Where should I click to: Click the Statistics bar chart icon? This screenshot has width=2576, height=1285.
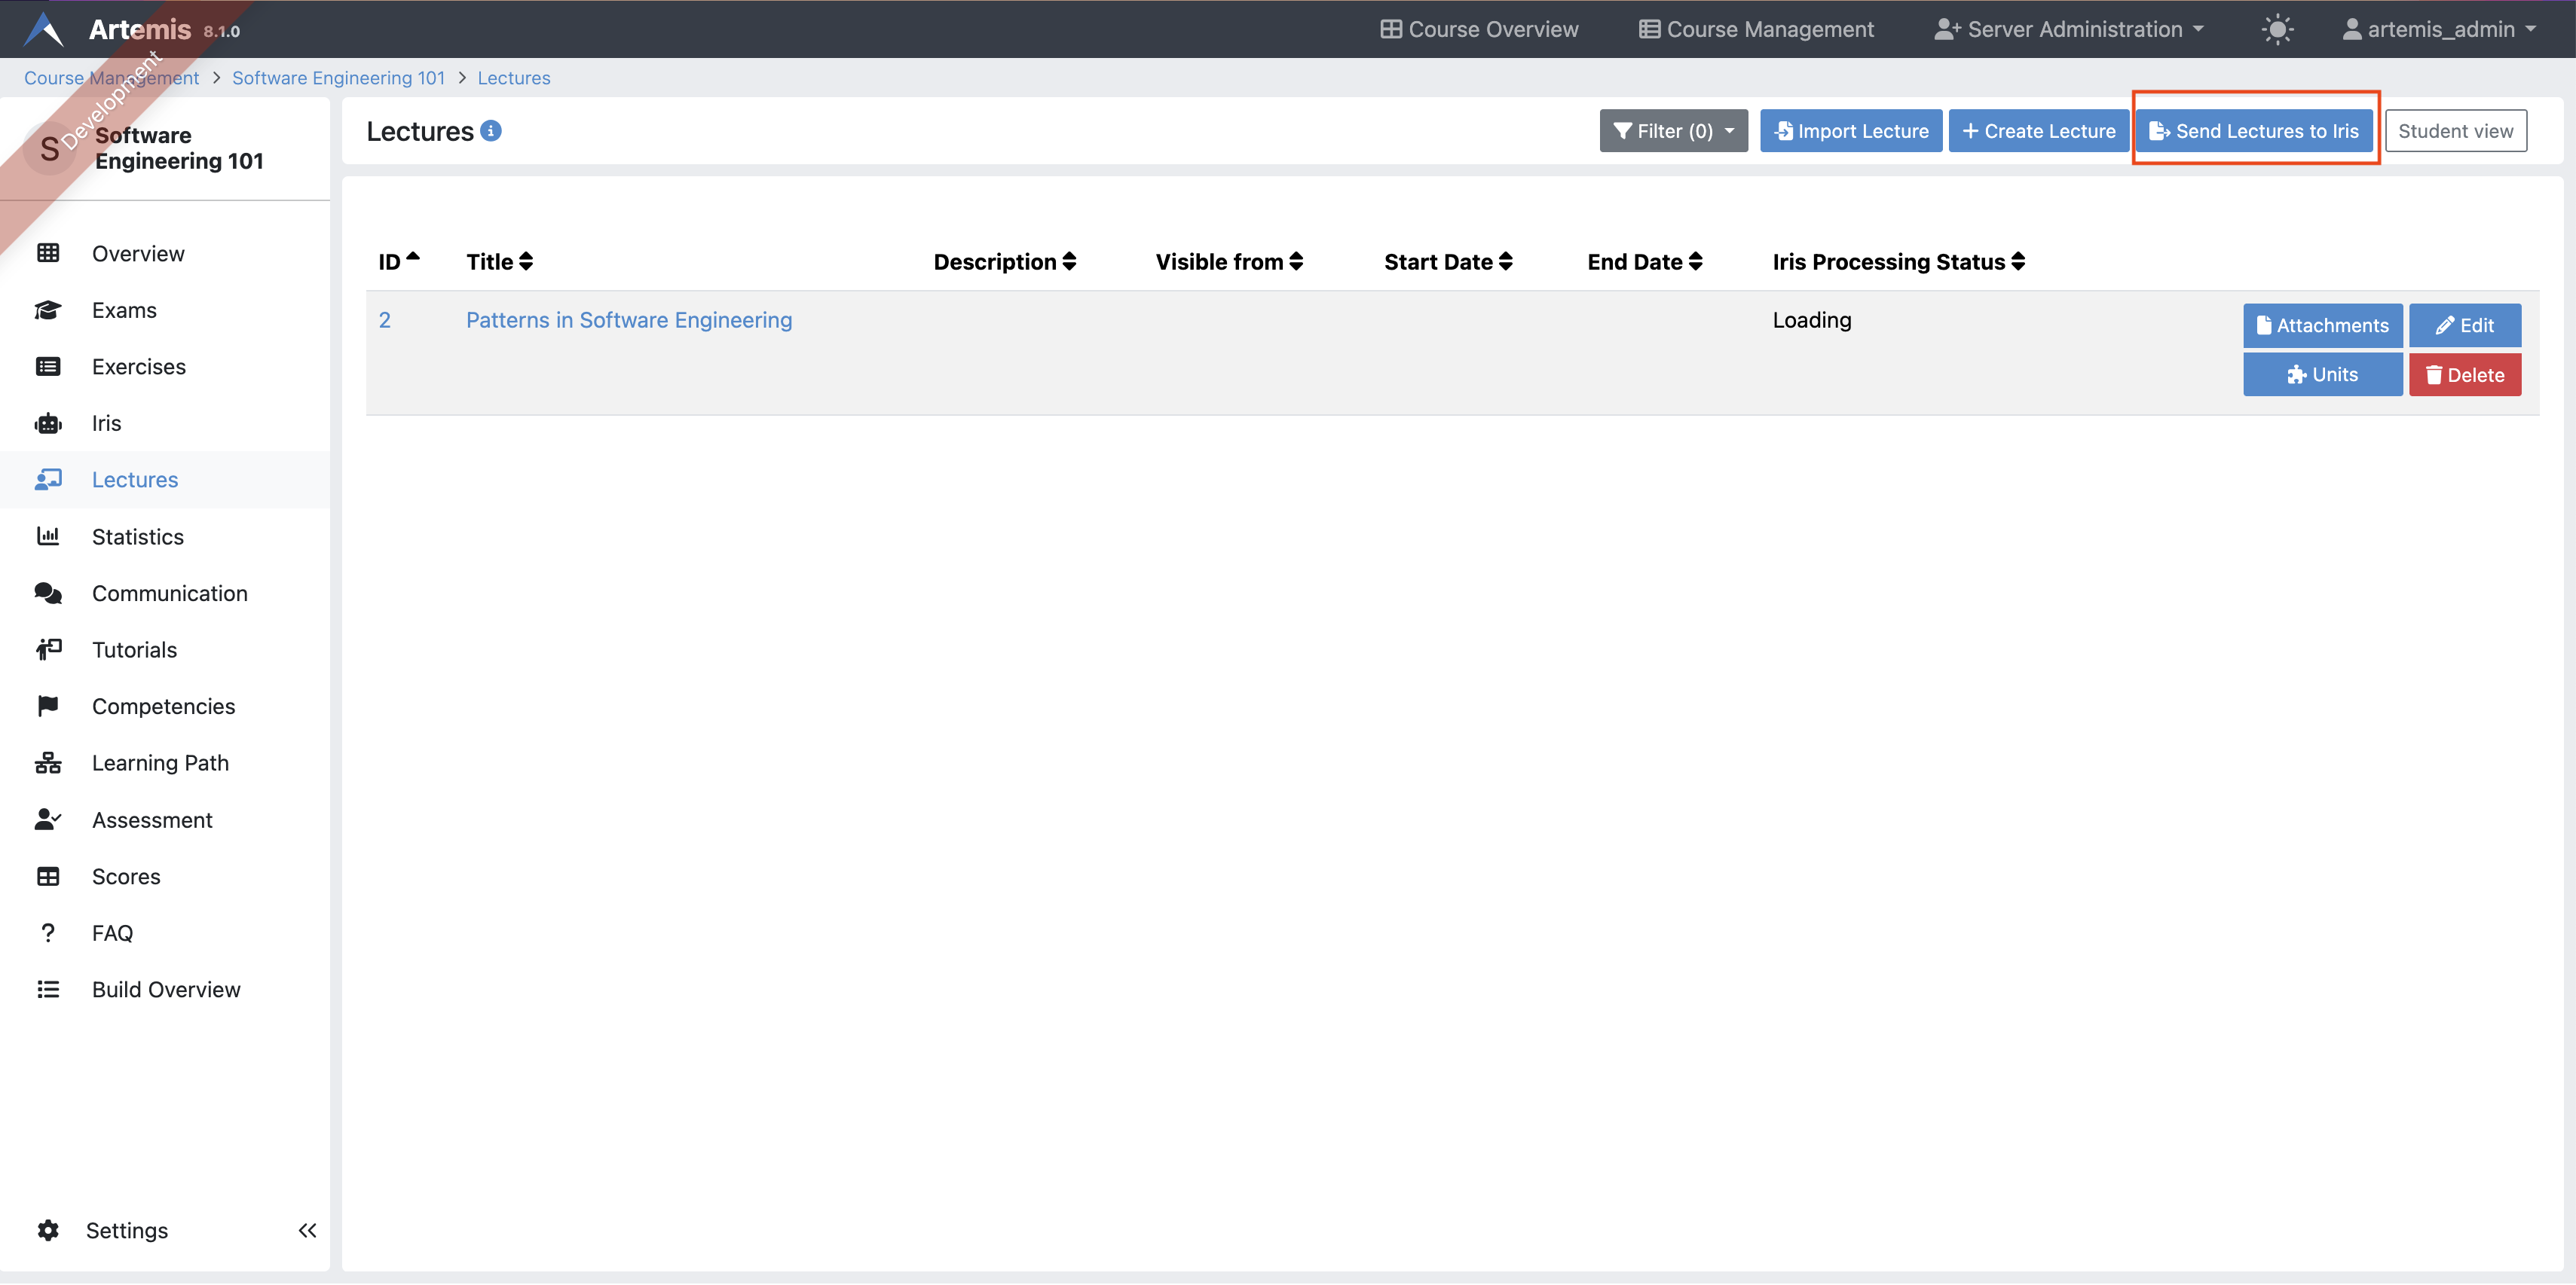pyautogui.click(x=48, y=536)
